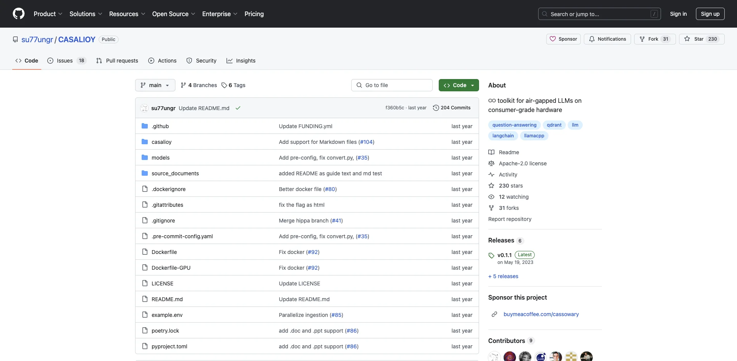Open the Security tab

[202, 61]
